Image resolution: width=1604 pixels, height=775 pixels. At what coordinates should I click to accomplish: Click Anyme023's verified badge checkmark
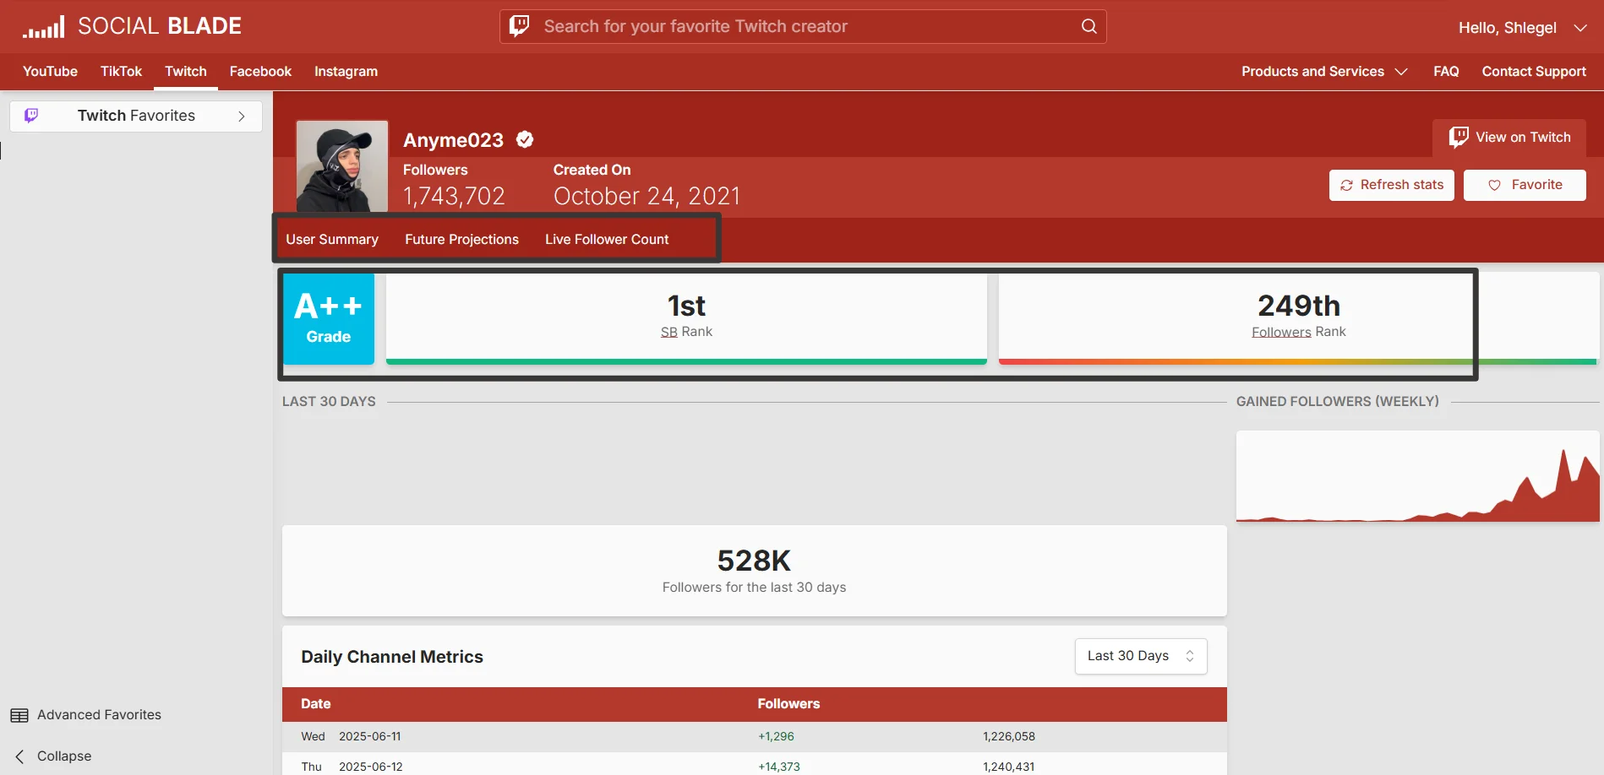[x=524, y=139]
